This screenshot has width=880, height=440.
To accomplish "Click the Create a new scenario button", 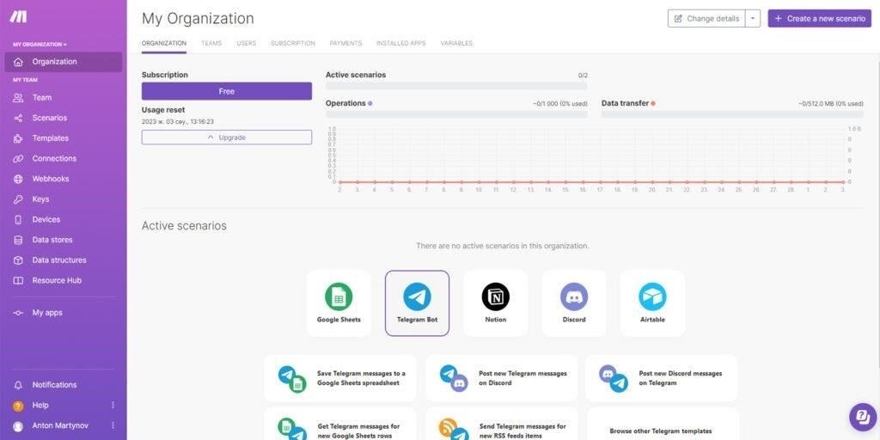I will [x=820, y=19].
